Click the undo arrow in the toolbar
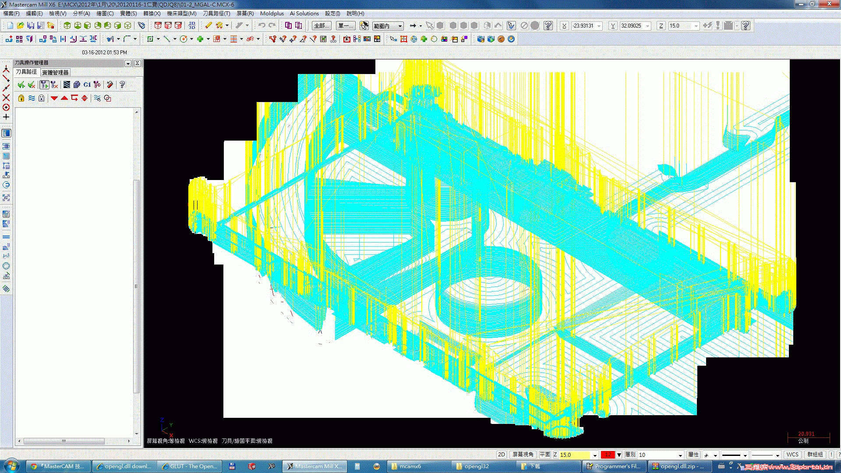Image resolution: width=841 pixels, height=473 pixels. click(261, 25)
